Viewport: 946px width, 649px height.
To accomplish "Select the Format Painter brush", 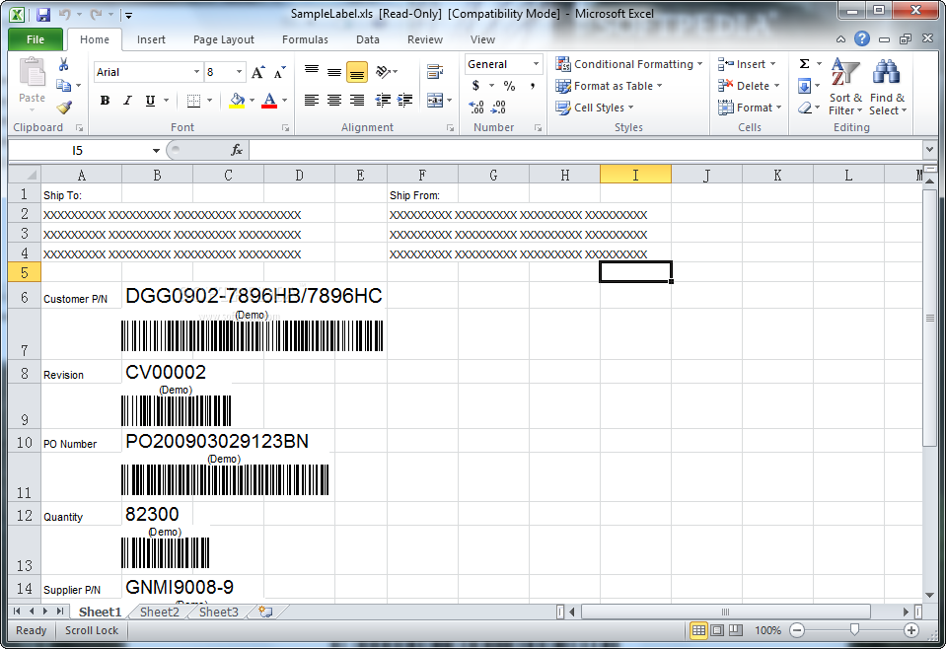I will click(x=64, y=108).
